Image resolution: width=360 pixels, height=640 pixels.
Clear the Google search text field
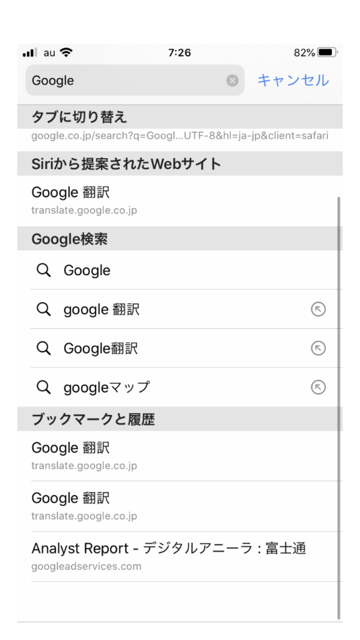(232, 81)
